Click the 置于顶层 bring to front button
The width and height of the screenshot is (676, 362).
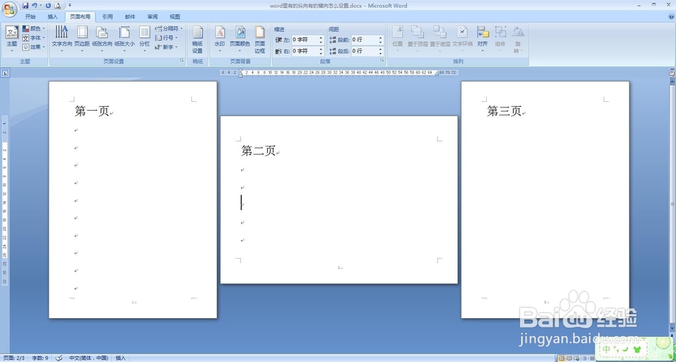(x=417, y=38)
